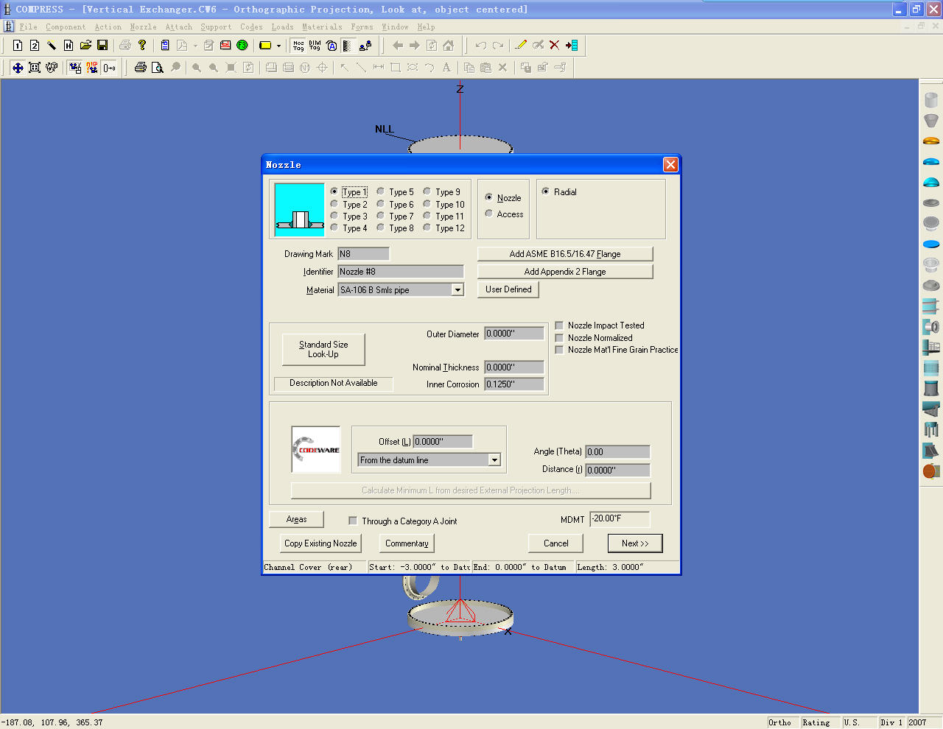The height and width of the screenshot is (729, 943).
Task: Open the From the datum line dropdown
Action: pyautogui.click(x=494, y=460)
